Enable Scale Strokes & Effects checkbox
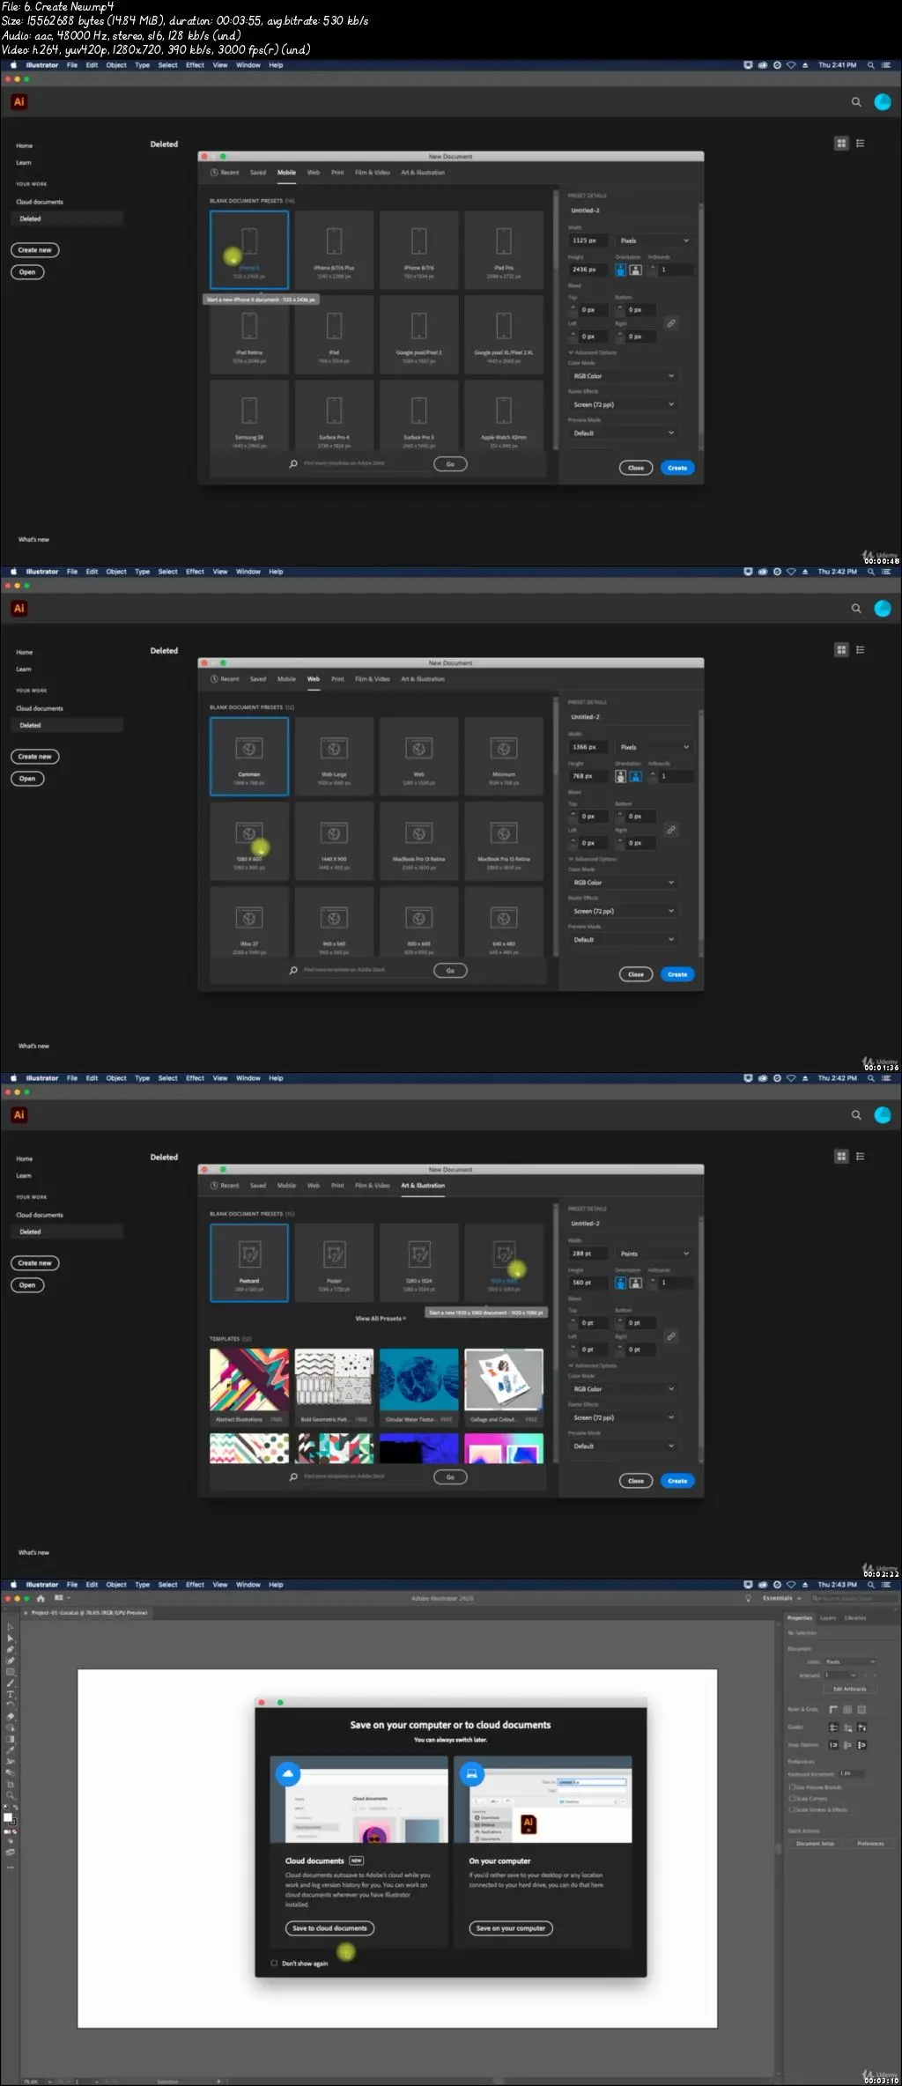 tap(791, 1809)
